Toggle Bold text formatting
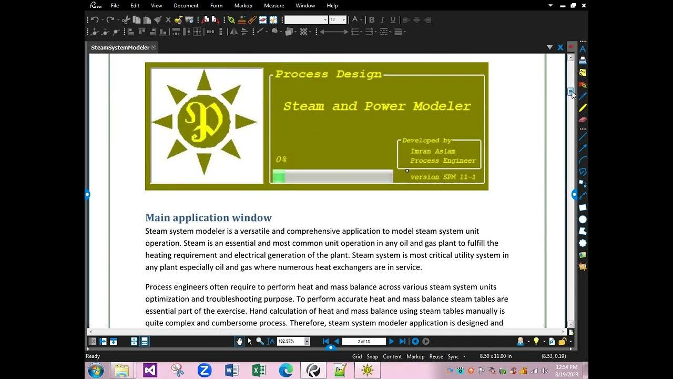This screenshot has height=379, width=673. pos(372,20)
